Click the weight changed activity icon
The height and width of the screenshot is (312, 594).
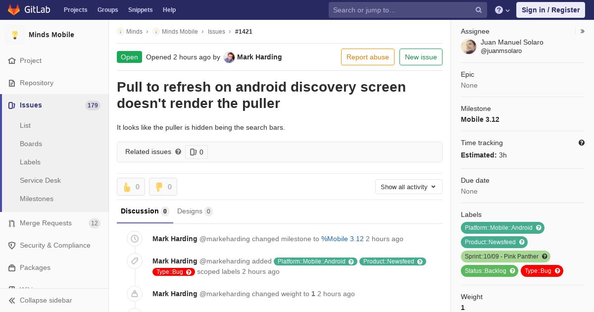135,294
